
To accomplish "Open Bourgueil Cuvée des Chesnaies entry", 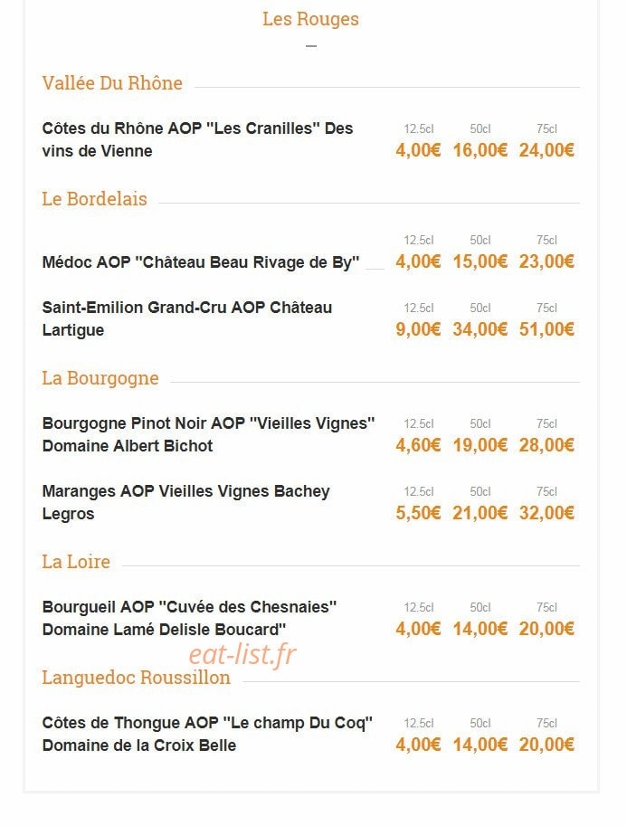I will 190,619.
